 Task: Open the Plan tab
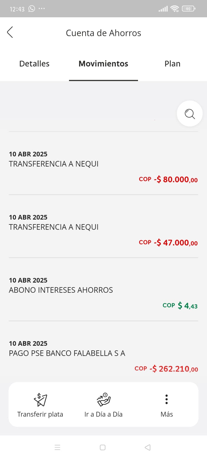coord(172,64)
